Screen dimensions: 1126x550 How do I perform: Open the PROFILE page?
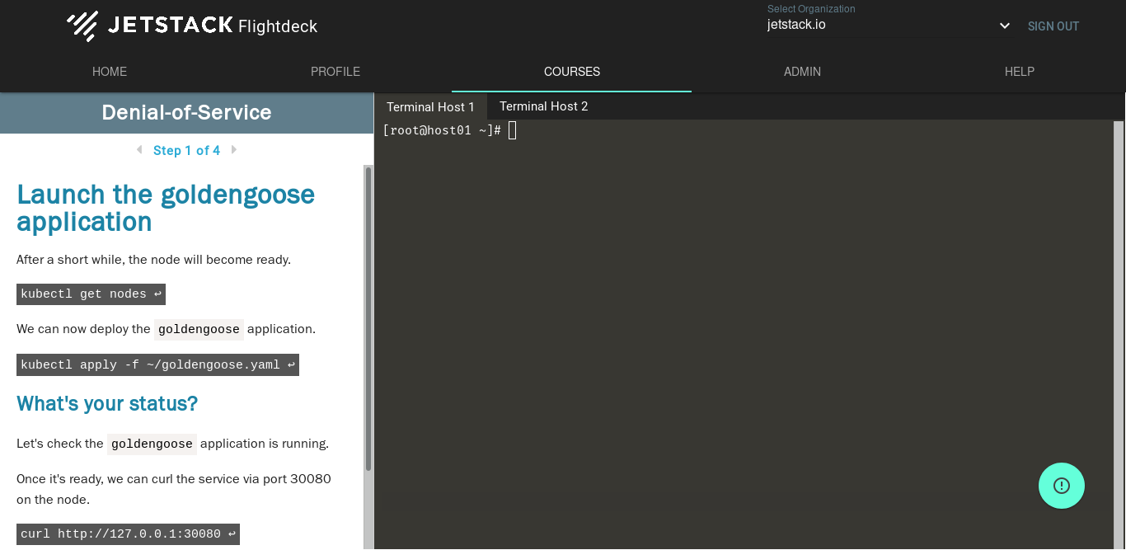coord(335,72)
